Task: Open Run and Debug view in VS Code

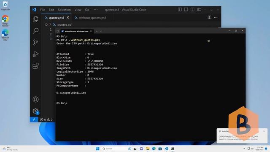Action: coord(35,54)
